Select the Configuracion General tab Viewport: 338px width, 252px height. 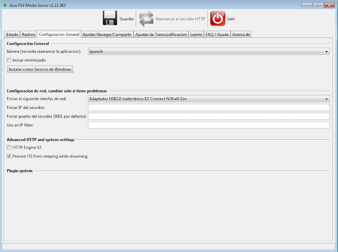pos(59,35)
